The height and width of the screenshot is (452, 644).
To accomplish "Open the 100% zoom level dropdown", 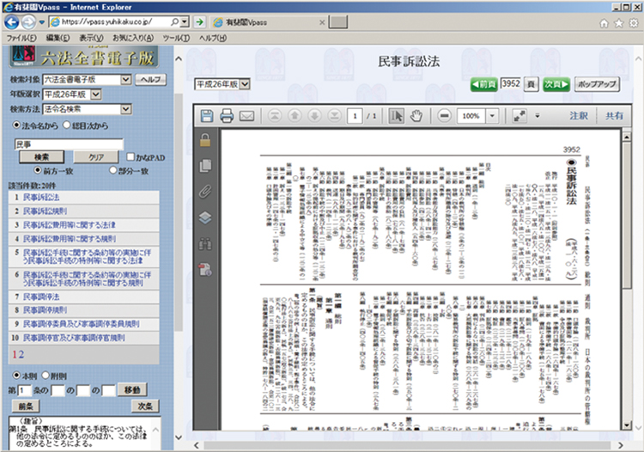I will coord(492,116).
